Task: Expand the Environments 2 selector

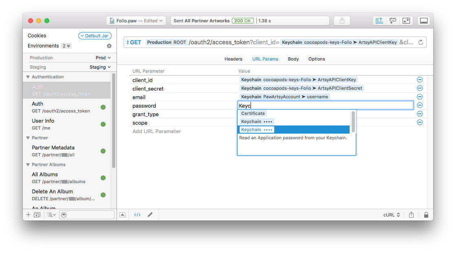Action: pos(66,46)
